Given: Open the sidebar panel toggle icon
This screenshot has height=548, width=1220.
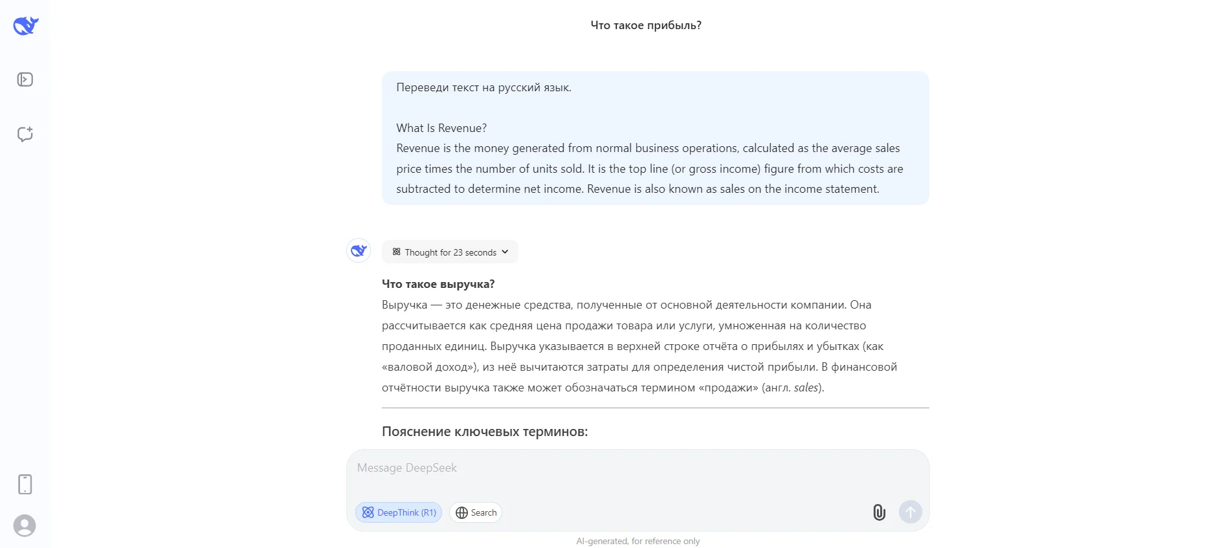Looking at the screenshot, I should [25, 80].
